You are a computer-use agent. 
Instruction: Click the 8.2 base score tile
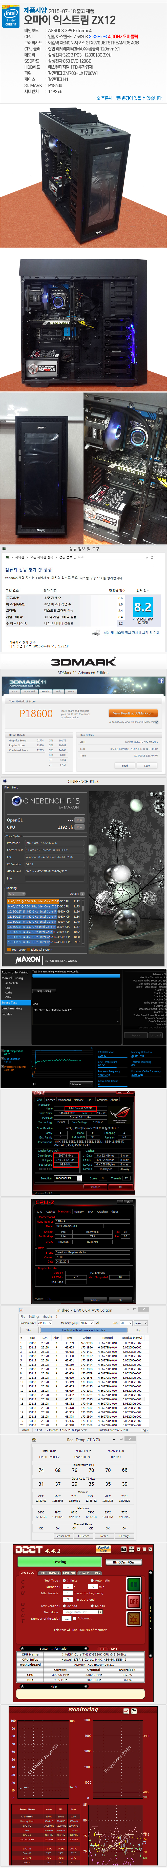pyautogui.click(x=143, y=607)
